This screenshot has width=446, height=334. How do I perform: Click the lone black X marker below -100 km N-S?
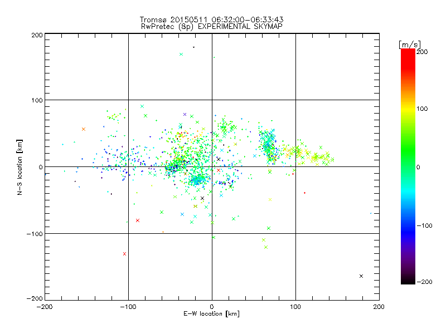[x=361, y=276]
